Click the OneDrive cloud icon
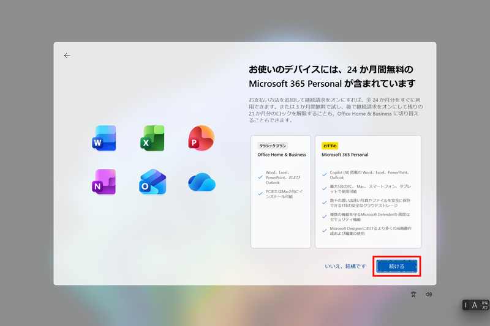 click(x=202, y=182)
